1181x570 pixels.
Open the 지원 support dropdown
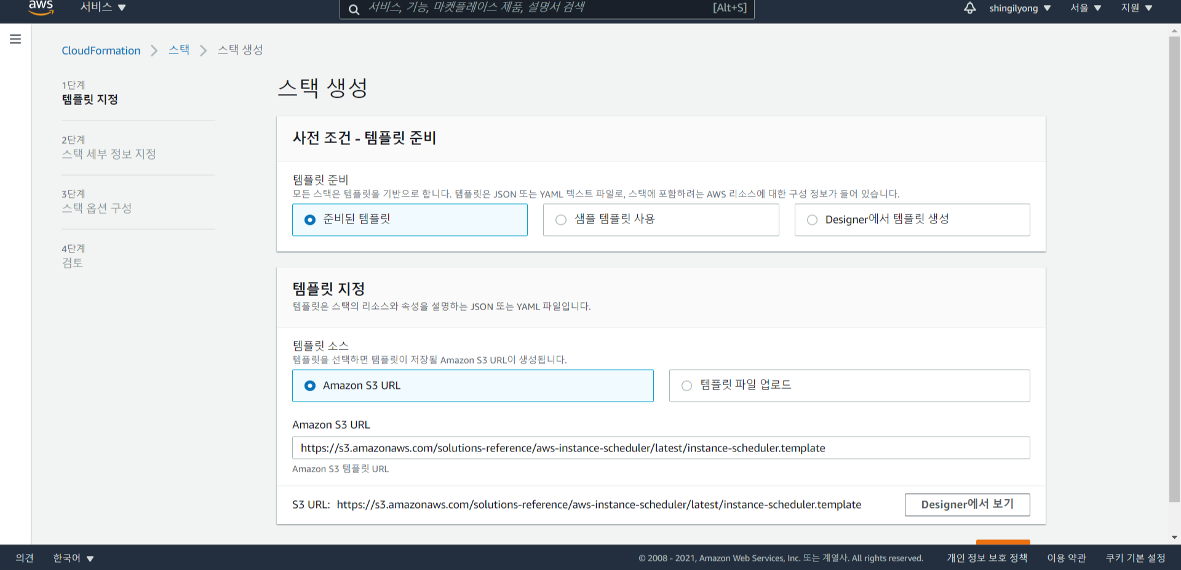[1136, 8]
